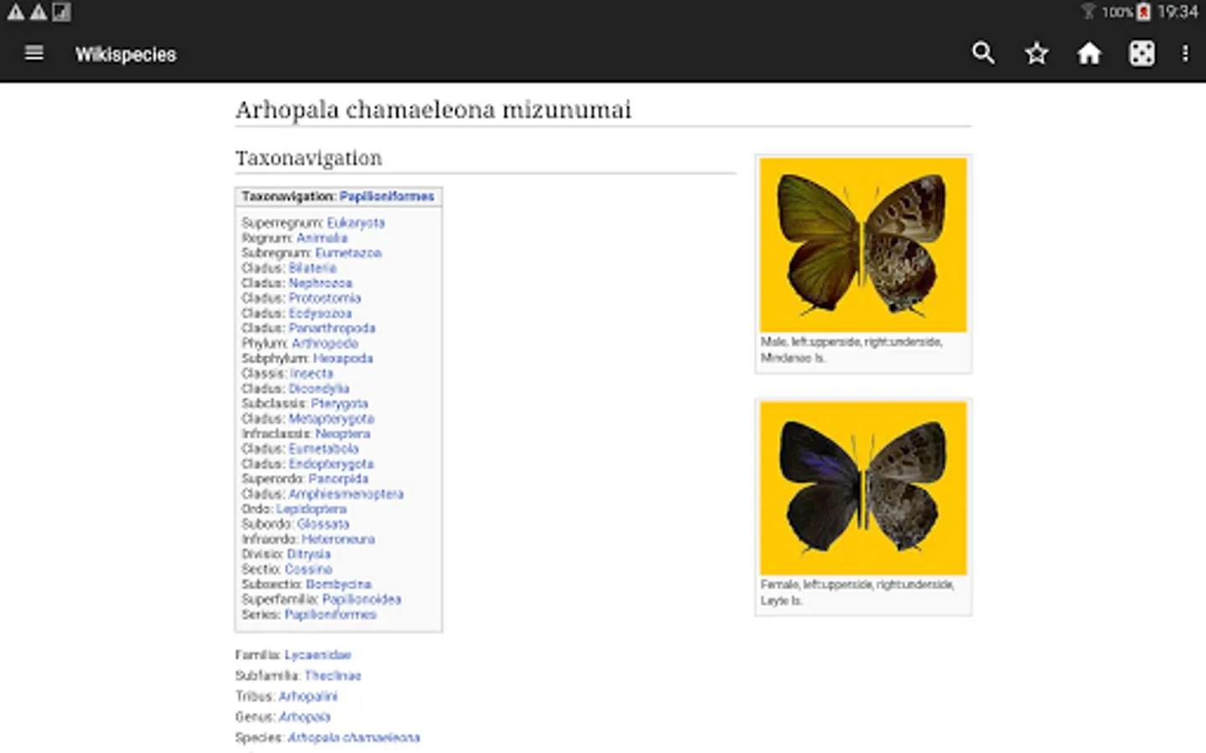Tap the search magnifier icon
Image resolution: width=1206 pixels, height=753 pixels.
[x=983, y=54]
